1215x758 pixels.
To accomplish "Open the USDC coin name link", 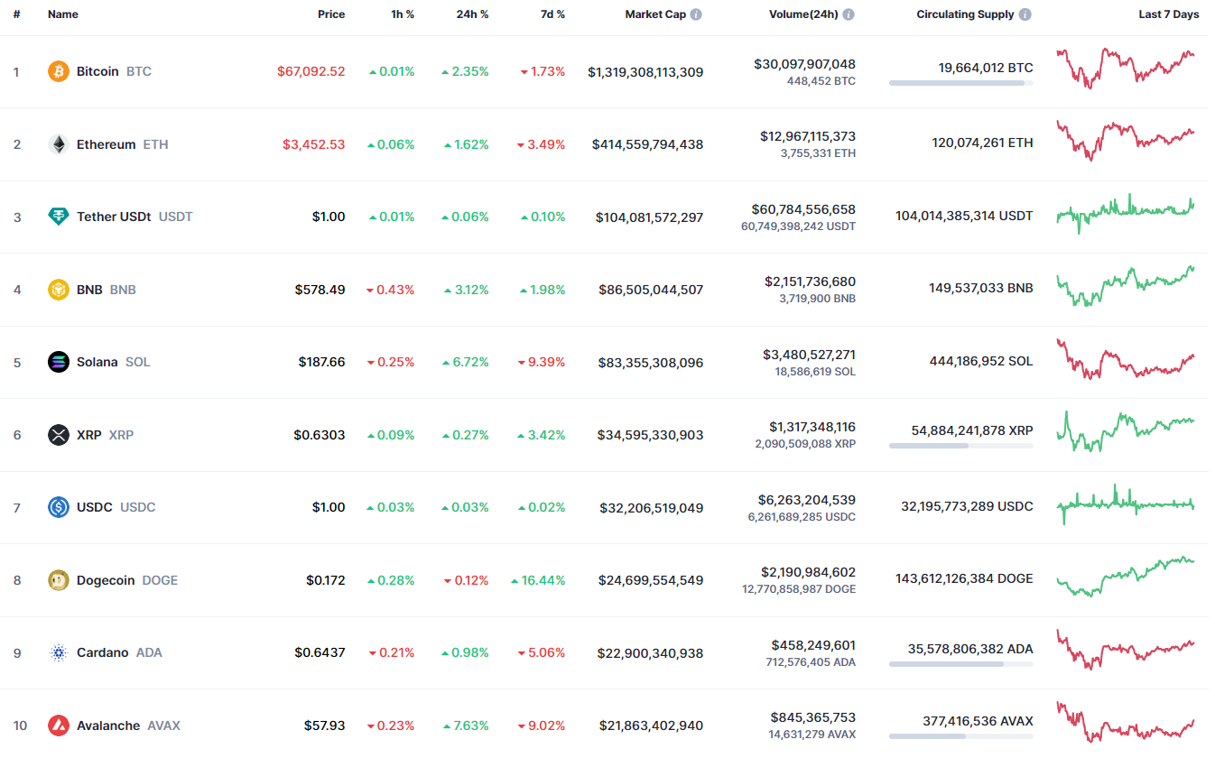I will pos(95,507).
